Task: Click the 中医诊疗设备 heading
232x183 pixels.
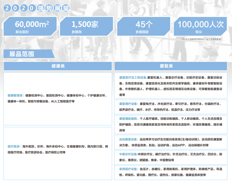Action: [129, 154]
